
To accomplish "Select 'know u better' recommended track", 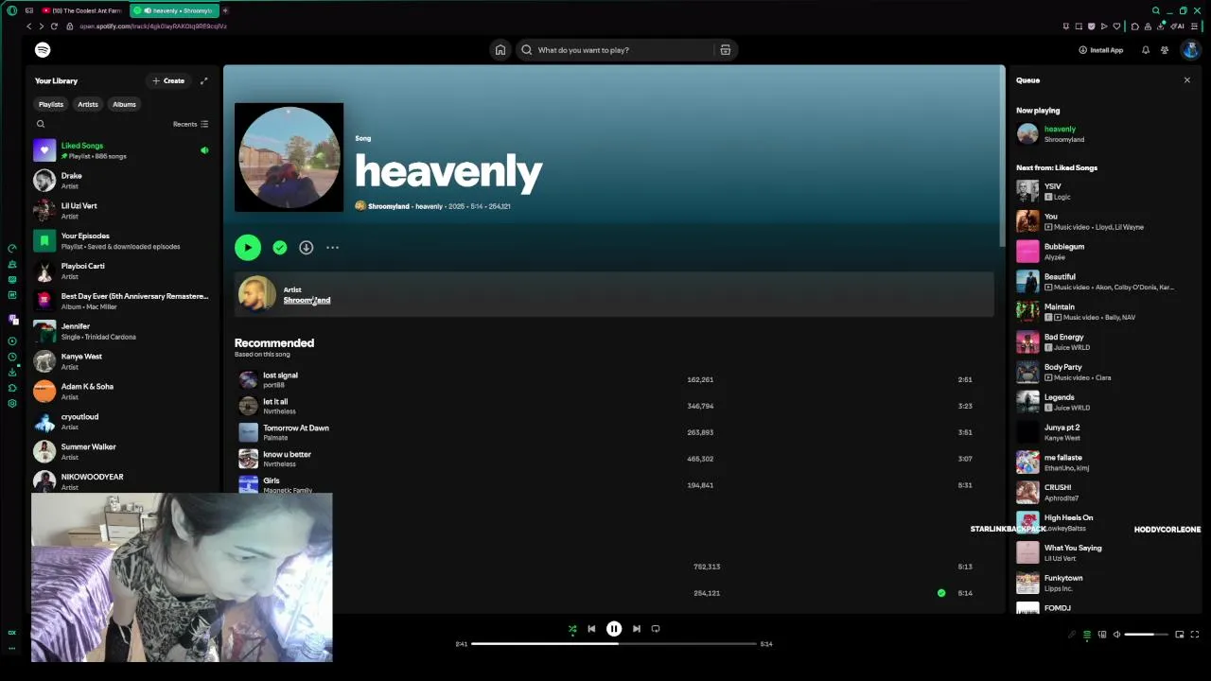I will point(613,459).
